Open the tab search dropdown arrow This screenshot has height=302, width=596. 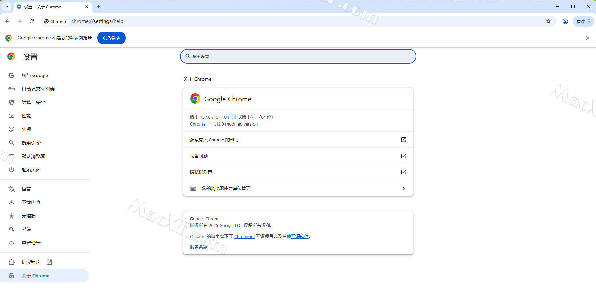click(x=7, y=7)
